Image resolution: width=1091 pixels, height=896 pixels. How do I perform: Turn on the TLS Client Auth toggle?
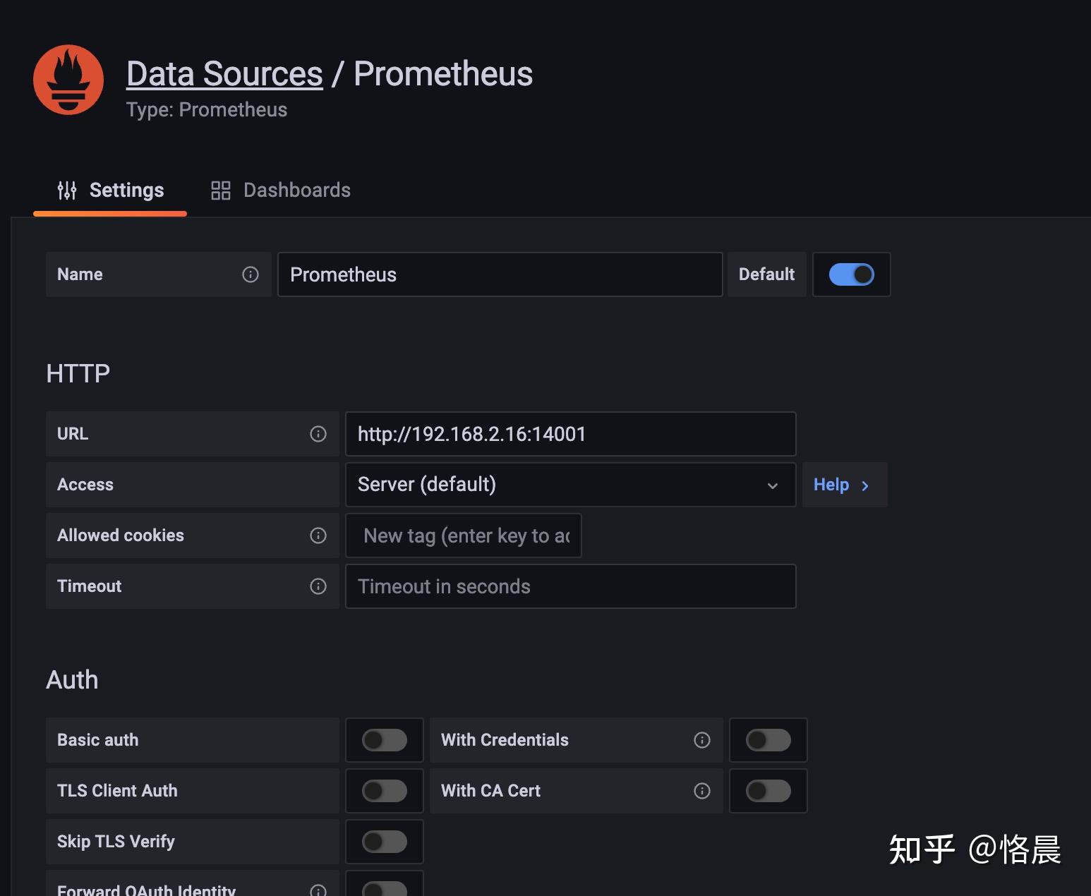[384, 791]
